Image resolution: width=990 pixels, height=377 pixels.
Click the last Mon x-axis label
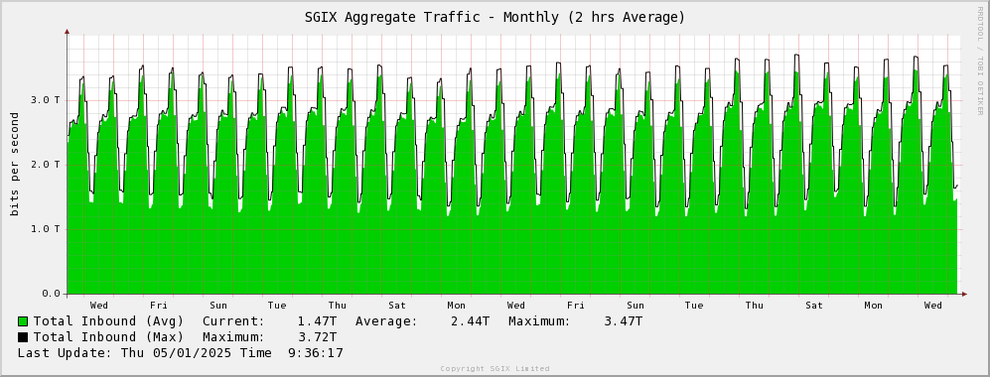[x=873, y=306]
